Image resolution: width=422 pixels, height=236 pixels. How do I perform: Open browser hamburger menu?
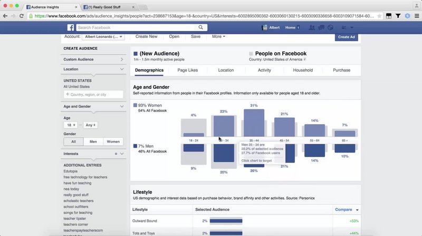[x=417, y=16]
